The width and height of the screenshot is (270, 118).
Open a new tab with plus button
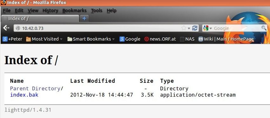pos(84,18)
